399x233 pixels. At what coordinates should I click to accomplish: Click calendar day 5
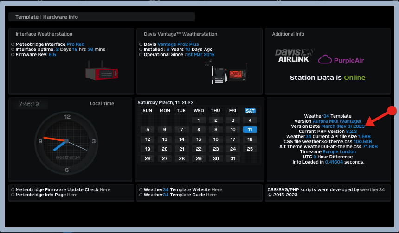(148, 130)
